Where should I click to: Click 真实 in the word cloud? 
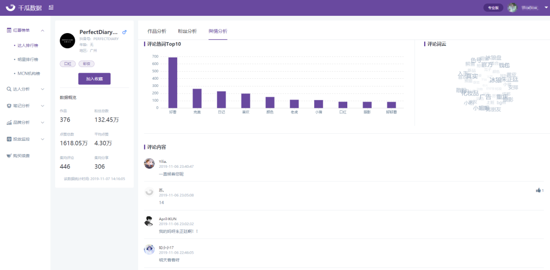pyautogui.click(x=472, y=76)
